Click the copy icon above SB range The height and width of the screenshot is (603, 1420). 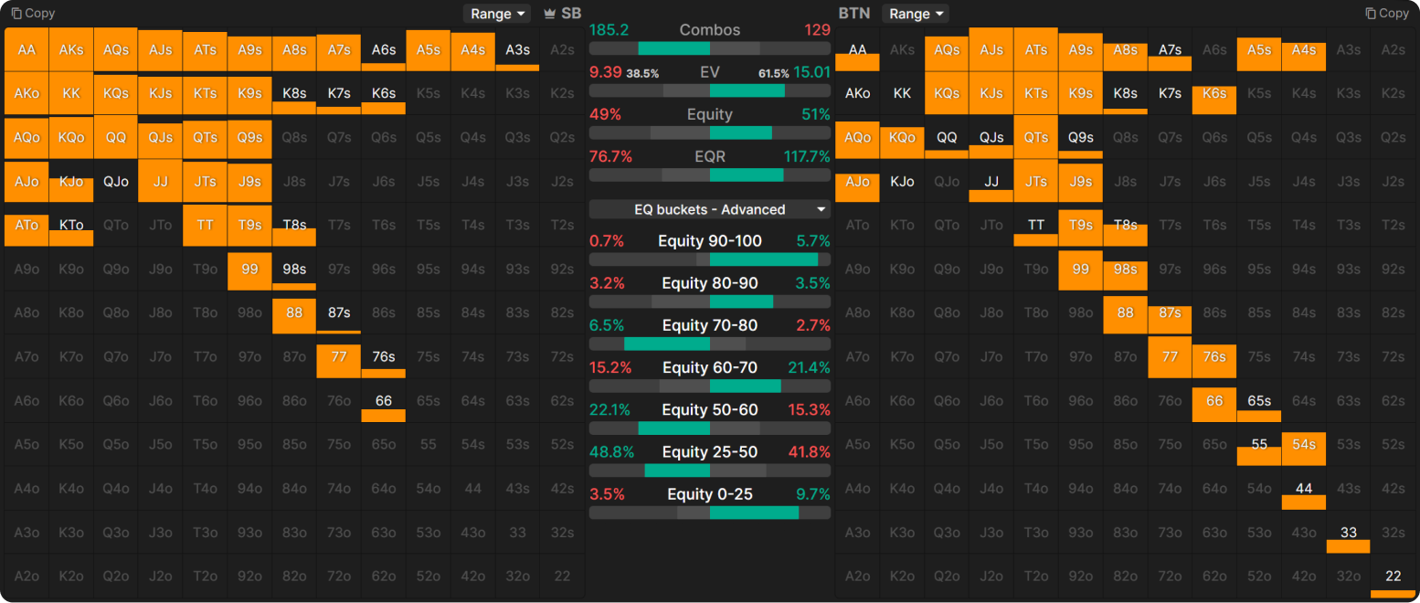point(16,14)
